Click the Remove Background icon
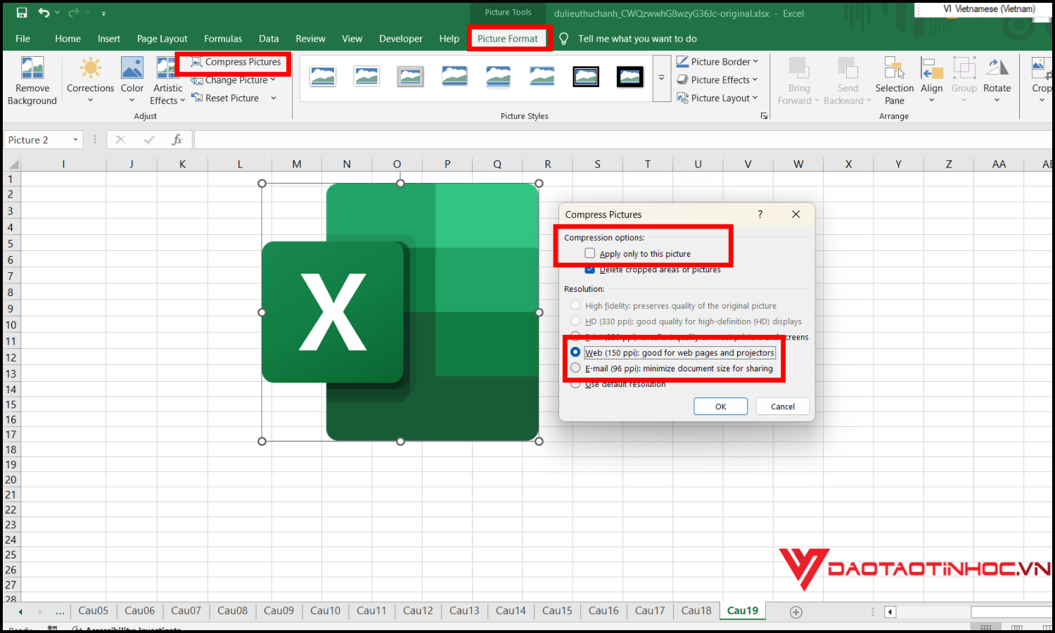 (x=32, y=69)
